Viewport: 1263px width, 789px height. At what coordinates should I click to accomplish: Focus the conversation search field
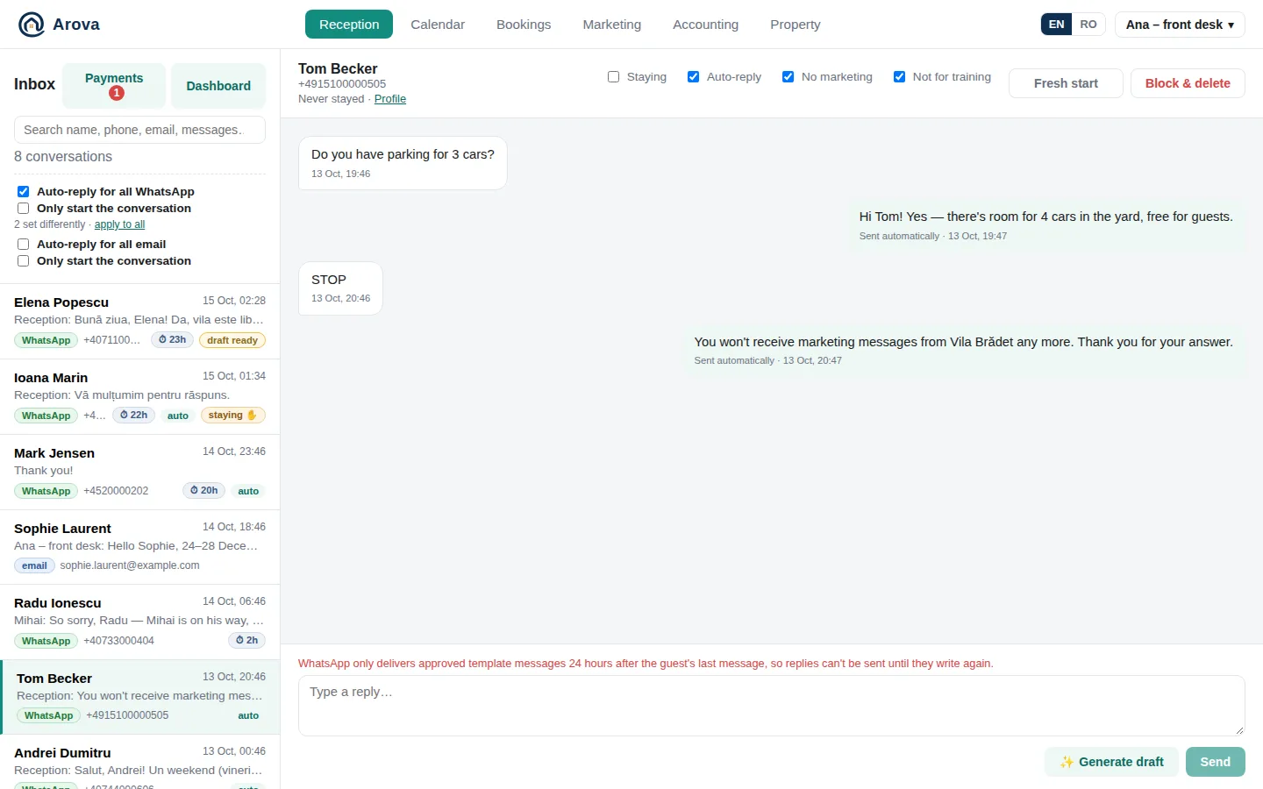139,130
